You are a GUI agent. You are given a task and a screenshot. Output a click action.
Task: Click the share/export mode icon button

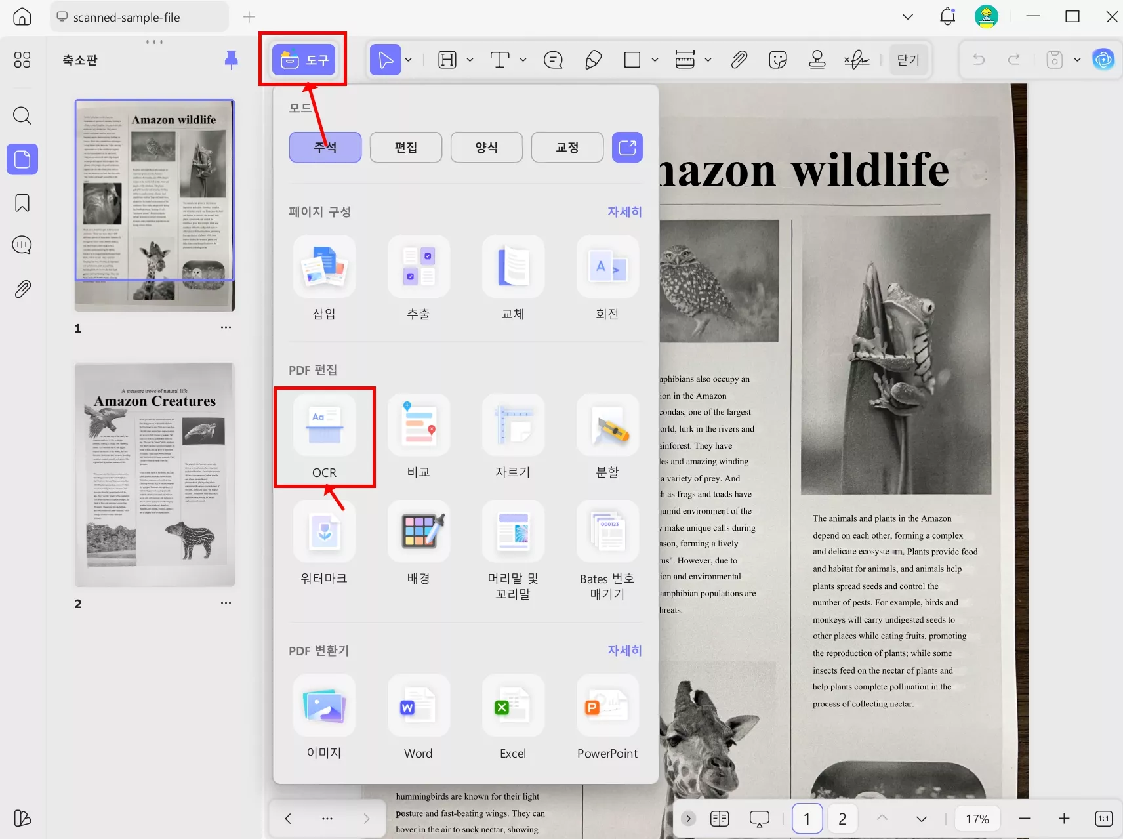coord(628,147)
